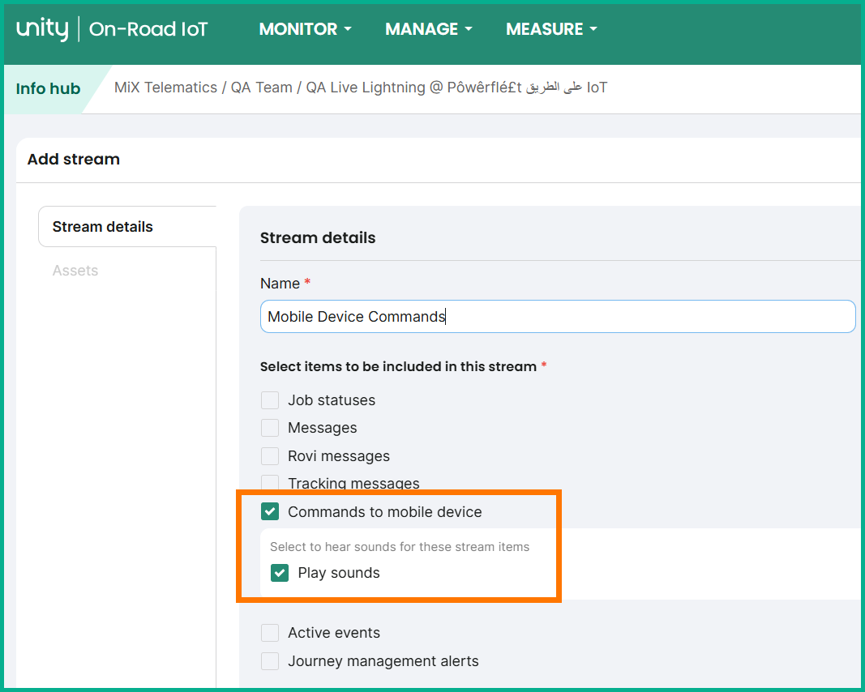Focus the stream Name input field
The image size is (865, 692).
click(x=558, y=317)
